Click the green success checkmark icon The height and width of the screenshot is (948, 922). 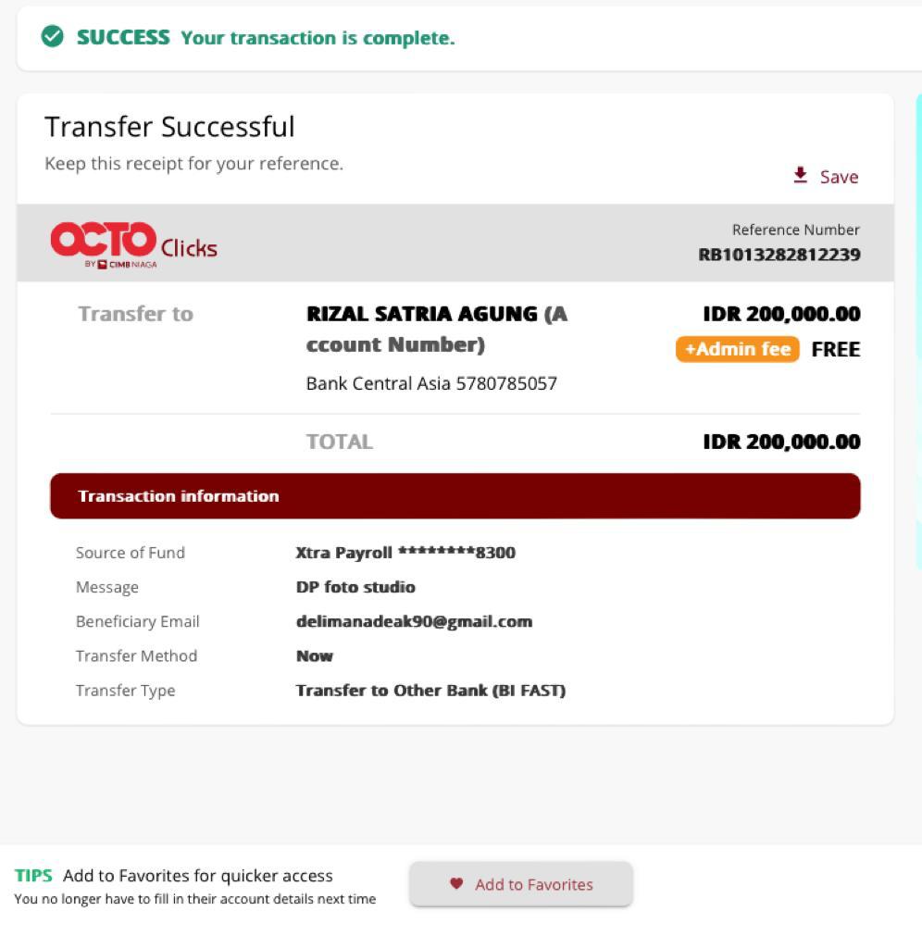53,37
